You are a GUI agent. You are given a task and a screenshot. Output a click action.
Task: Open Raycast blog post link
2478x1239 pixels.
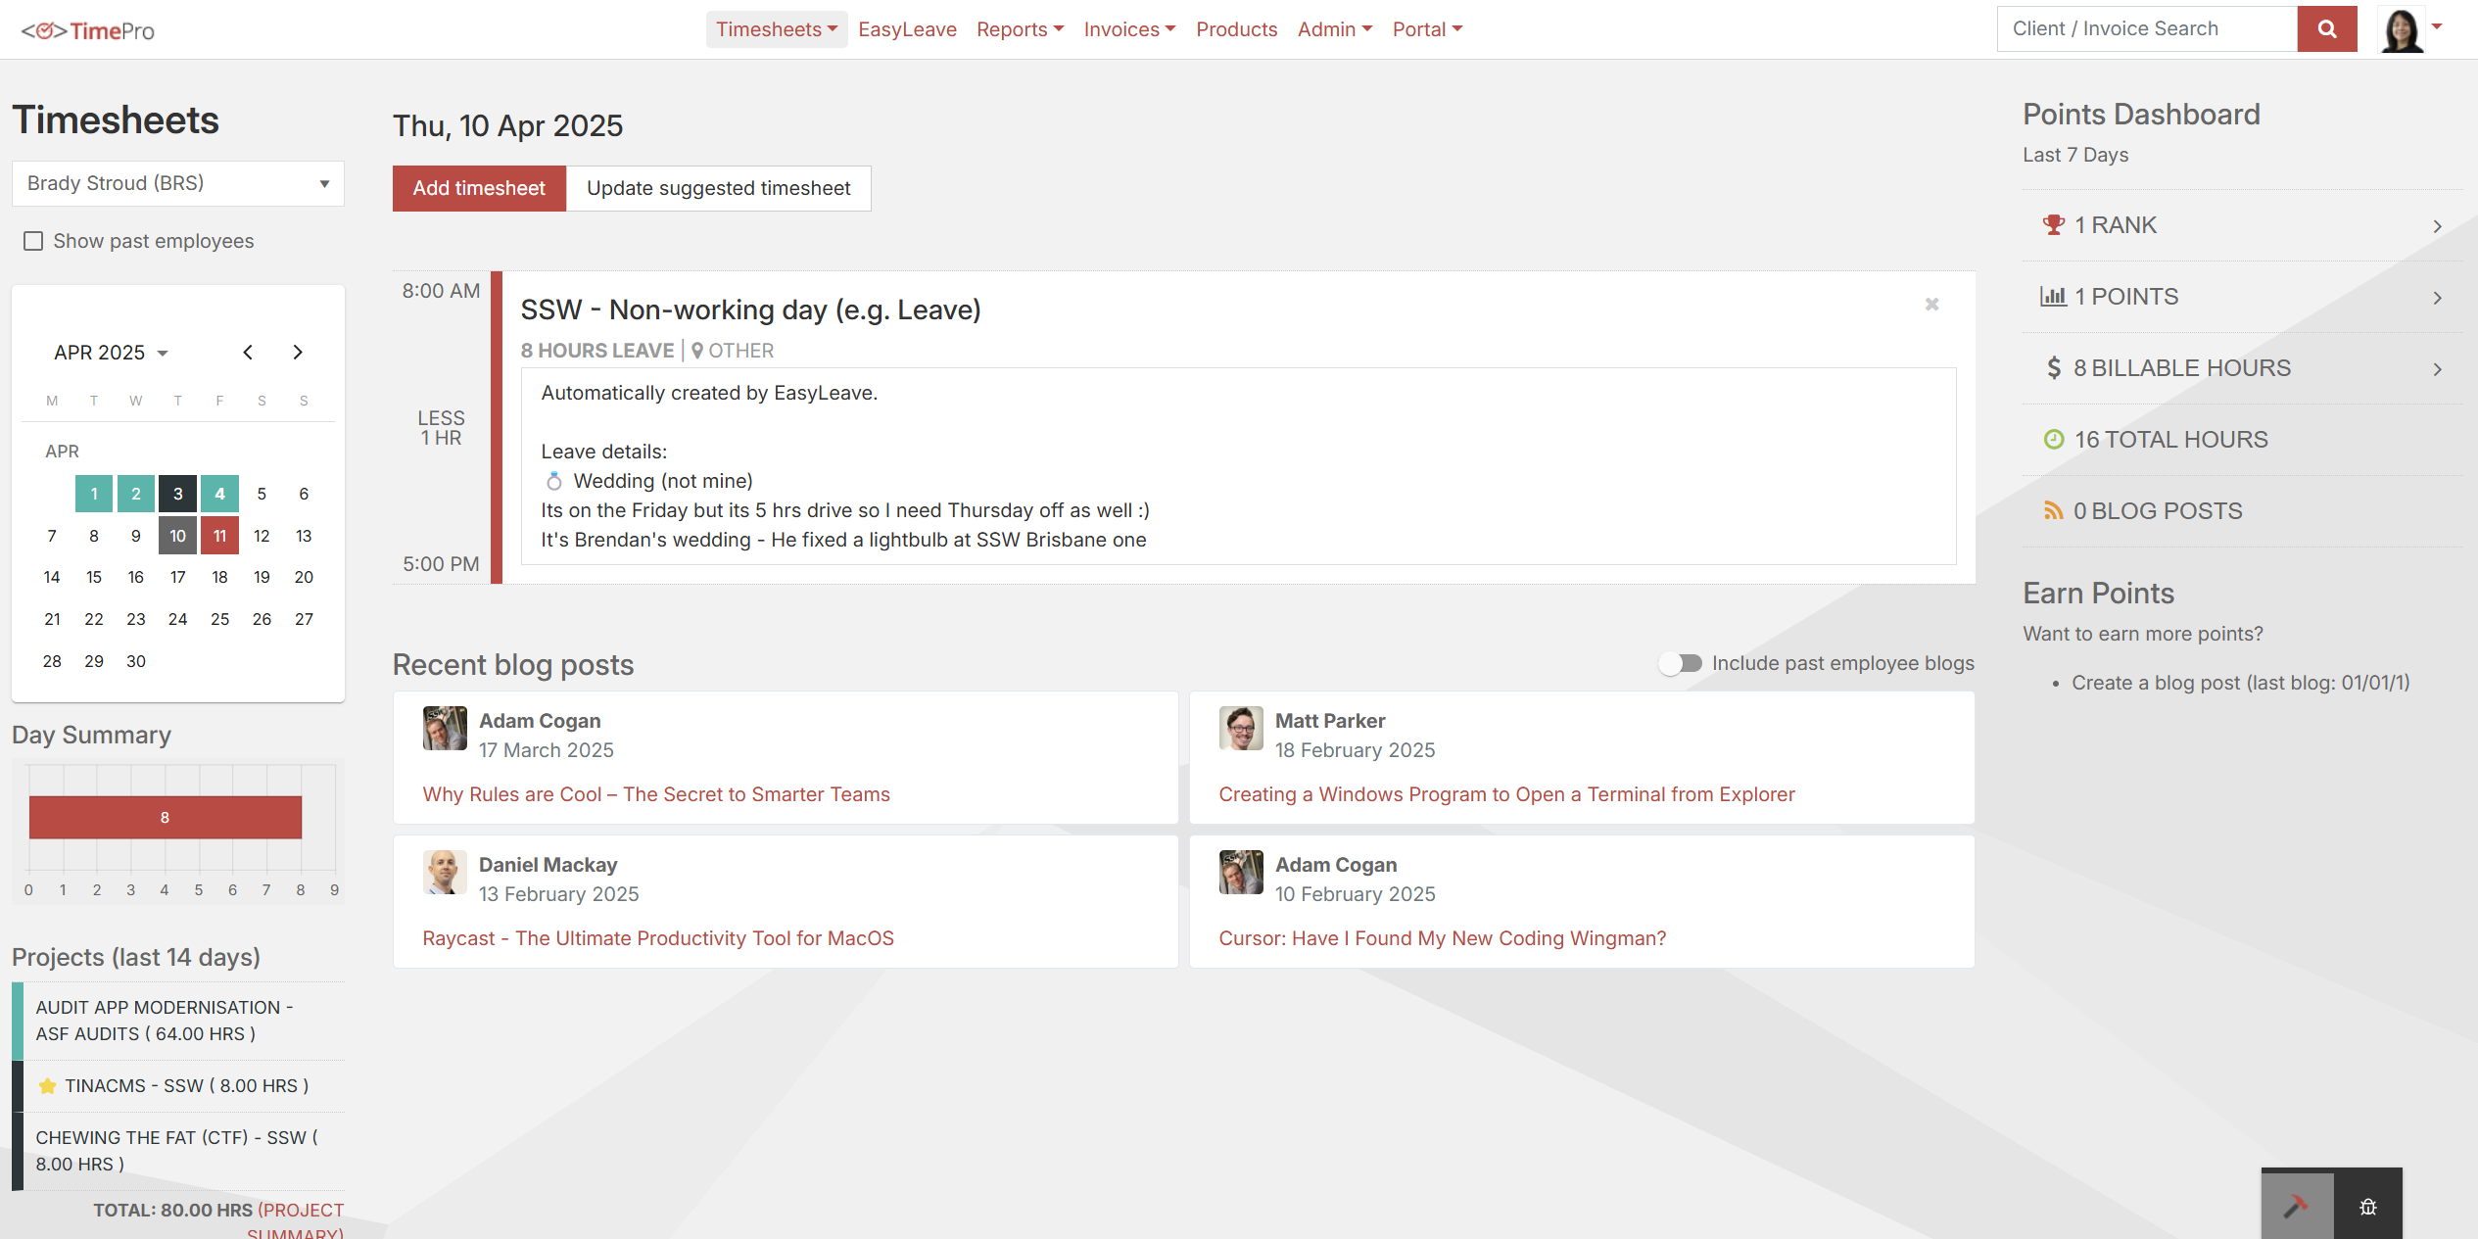click(657, 938)
